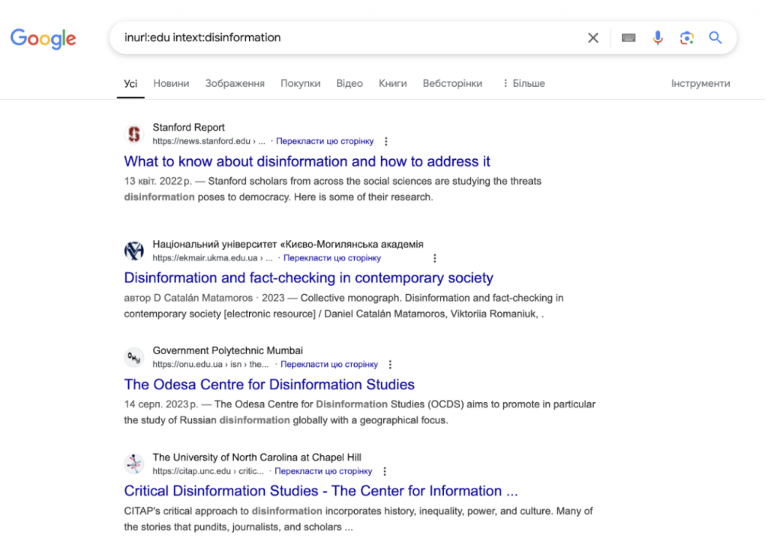Switch to the Новини tab
The image size is (768, 559).
pos(171,84)
